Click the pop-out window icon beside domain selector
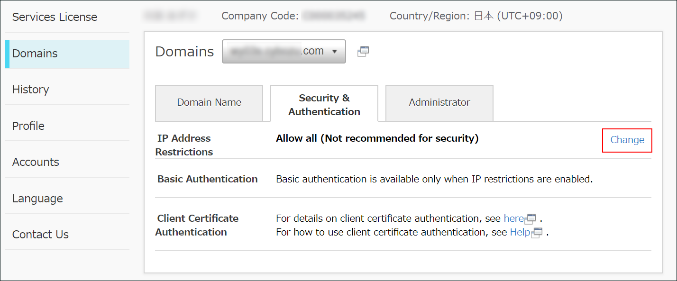 pyautogui.click(x=363, y=52)
